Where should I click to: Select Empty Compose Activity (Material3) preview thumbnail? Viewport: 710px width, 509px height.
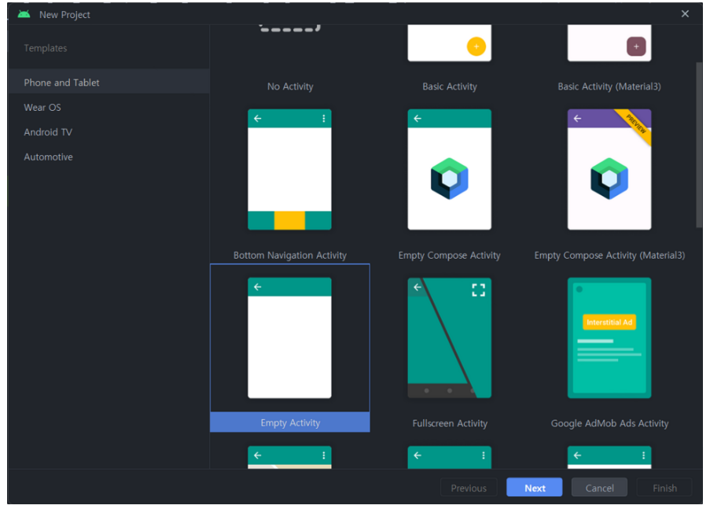coord(609,169)
